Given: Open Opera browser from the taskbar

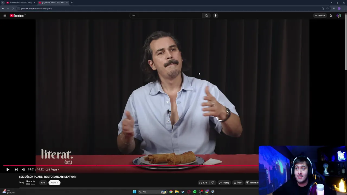Looking at the screenshot, I should pyautogui.click(x=189, y=192).
